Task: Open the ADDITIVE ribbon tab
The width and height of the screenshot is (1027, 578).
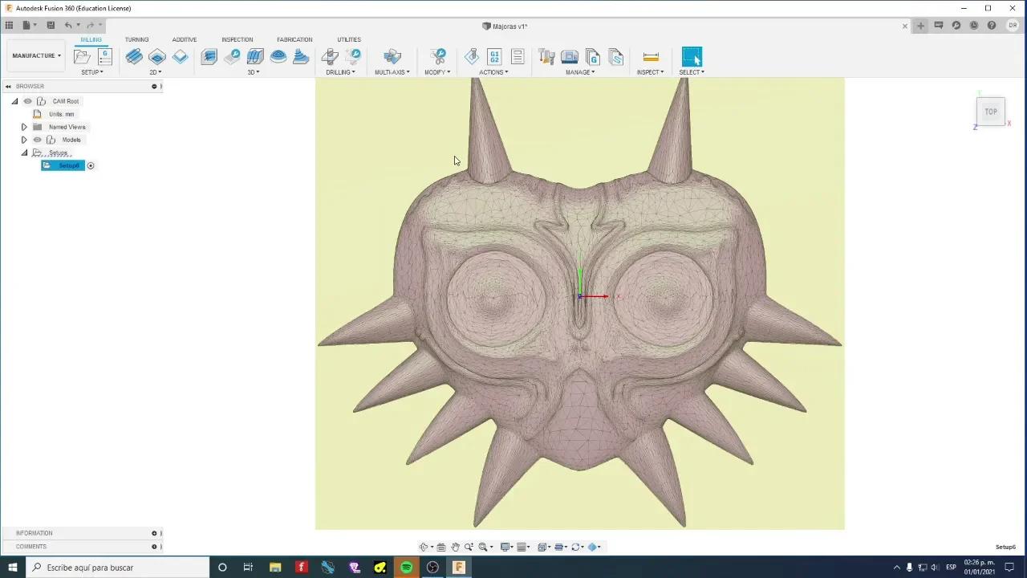Action: pyautogui.click(x=185, y=39)
